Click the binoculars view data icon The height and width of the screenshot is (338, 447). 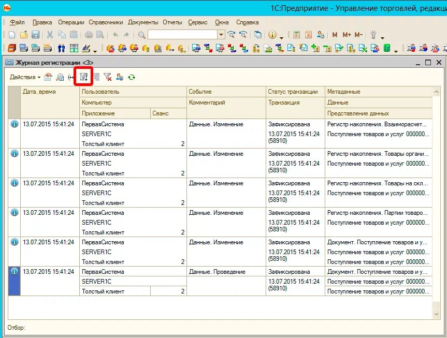(60, 77)
